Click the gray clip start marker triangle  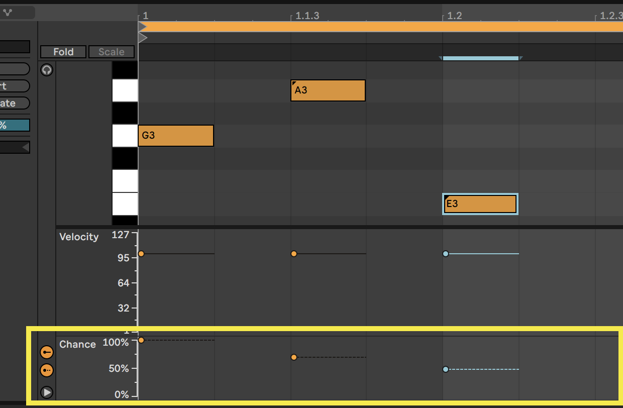coord(142,38)
